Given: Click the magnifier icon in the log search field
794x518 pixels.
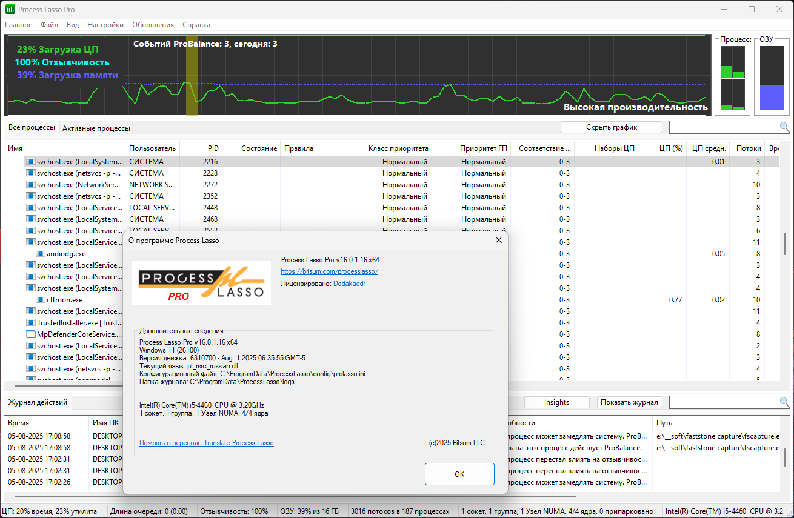Looking at the screenshot, I should pyautogui.click(x=784, y=402).
